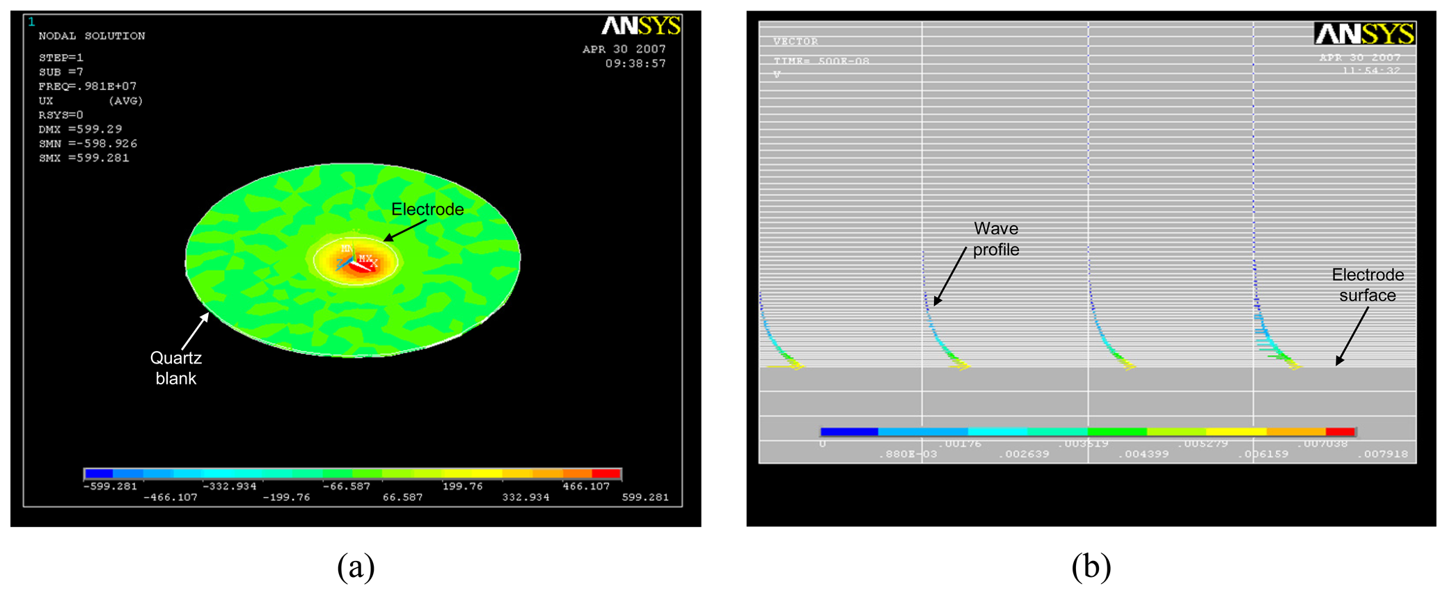1447x595 pixels.
Task: Click the .005279 legend value
Action: [1203, 443]
